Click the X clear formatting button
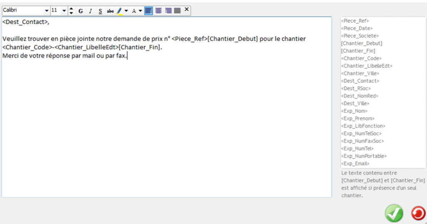Image resolution: width=427 pixels, height=224 pixels. tap(186, 10)
